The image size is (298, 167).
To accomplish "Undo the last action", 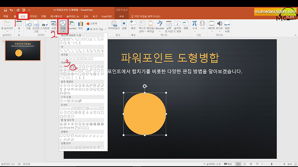I will tap(11, 10).
